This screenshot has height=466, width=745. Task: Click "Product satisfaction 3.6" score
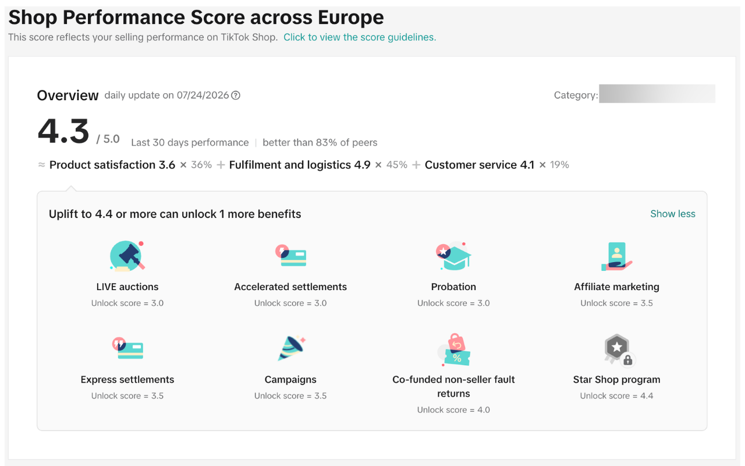tap(112, 165)
